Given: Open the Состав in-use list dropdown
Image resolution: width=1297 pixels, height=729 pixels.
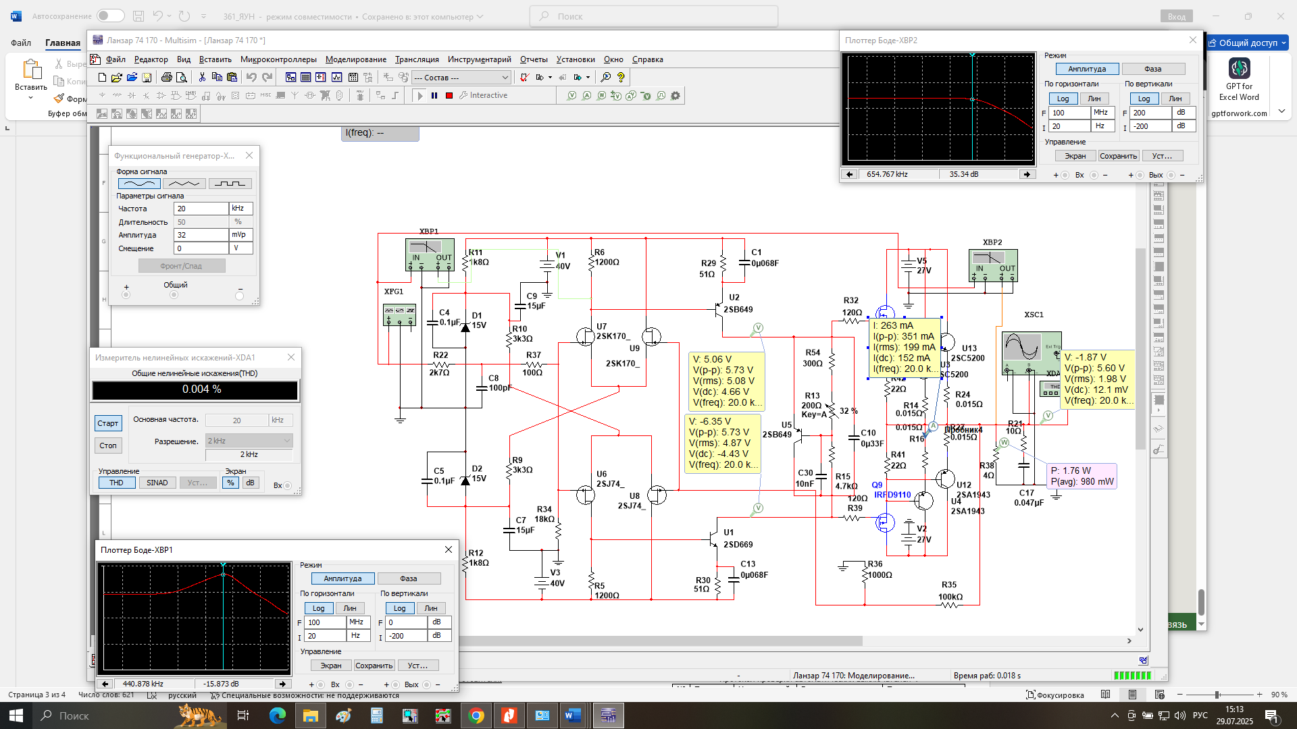Looking at the screenshot, I should point(461,78).
